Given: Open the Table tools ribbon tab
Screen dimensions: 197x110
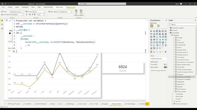Looking at the screenshot, I should [59, 7].
